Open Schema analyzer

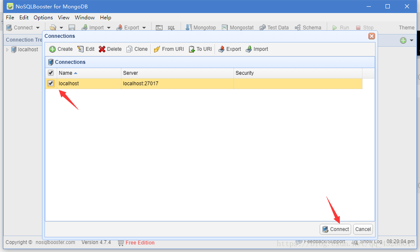[x=308, y=28]
